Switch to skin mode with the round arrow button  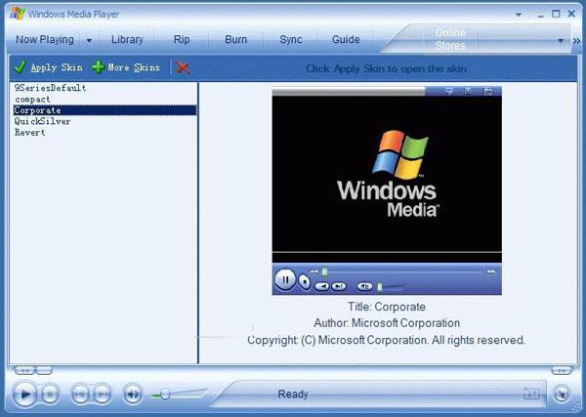[x=562, y=395]
